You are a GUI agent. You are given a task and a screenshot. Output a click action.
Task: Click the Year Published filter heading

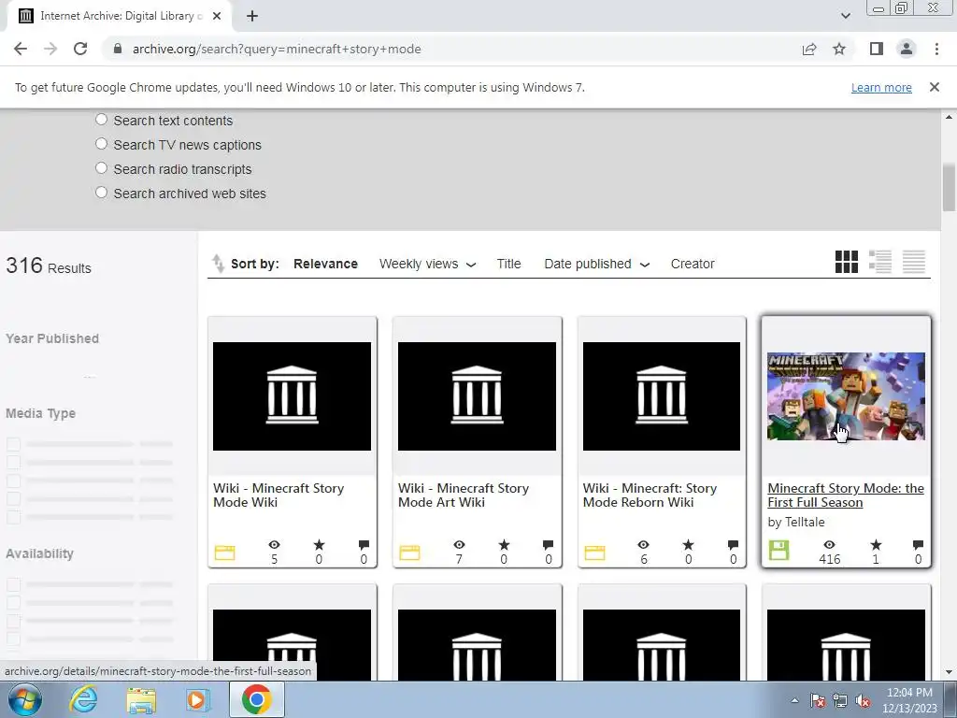(x=52, y=338)
